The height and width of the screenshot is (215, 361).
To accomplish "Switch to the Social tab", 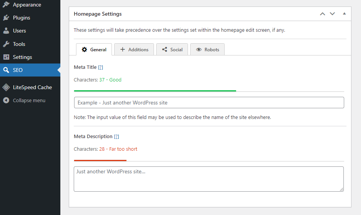I will point(172,49).
